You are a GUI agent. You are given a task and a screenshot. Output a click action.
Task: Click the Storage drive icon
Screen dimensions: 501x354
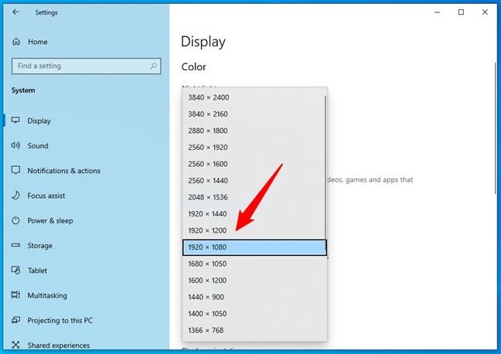coord(15,245)
